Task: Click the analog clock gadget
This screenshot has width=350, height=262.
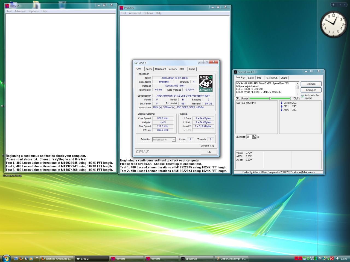Action: pyautogui.click(x=334, y=24)
